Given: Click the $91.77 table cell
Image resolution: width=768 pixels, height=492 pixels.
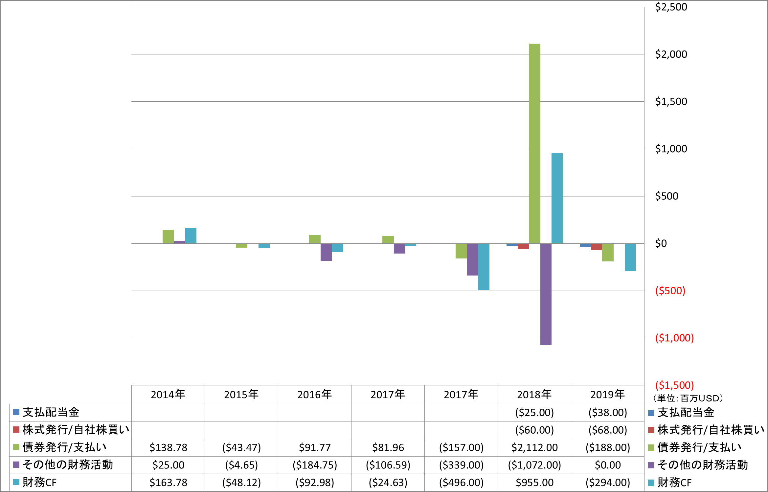Looking at the screenshot, I should pyautogui.click(x=315, y=447).
